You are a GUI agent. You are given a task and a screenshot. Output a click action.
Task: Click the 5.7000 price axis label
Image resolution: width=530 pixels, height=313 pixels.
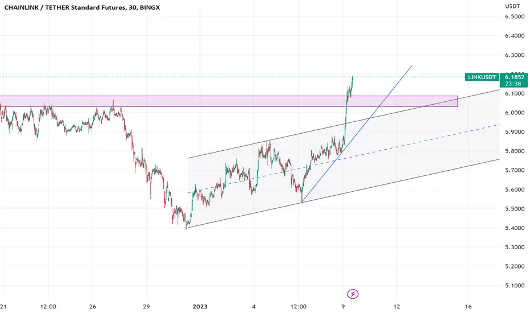[515, 170]
